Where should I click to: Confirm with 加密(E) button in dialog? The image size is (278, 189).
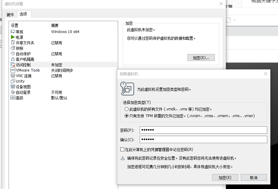(225, 177)
